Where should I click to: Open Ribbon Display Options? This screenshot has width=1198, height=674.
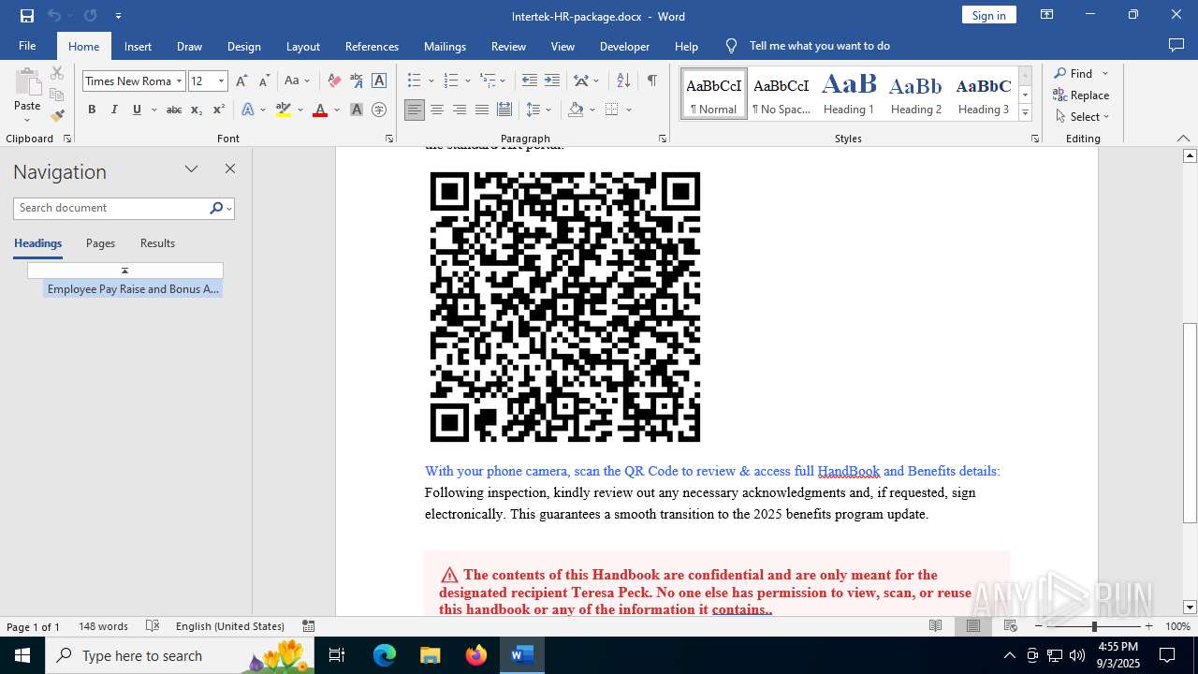pos(1047,15)
